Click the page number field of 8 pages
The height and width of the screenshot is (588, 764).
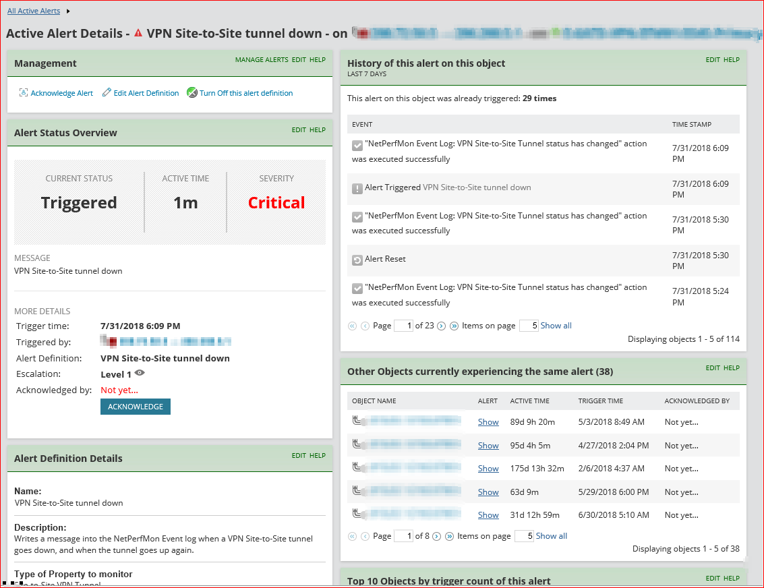pos(403,536)
